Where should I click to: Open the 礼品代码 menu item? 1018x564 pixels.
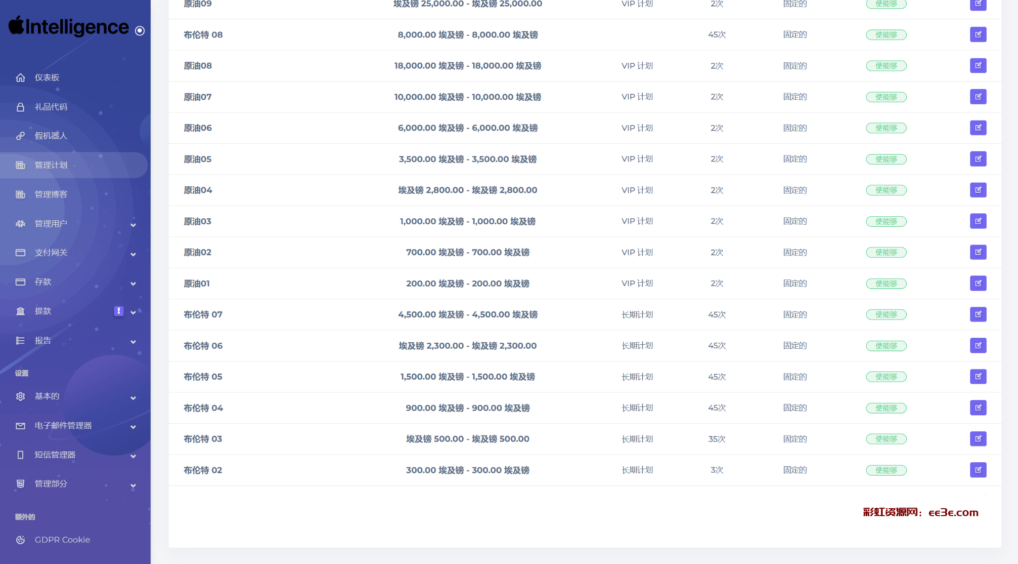click(74, 107)
